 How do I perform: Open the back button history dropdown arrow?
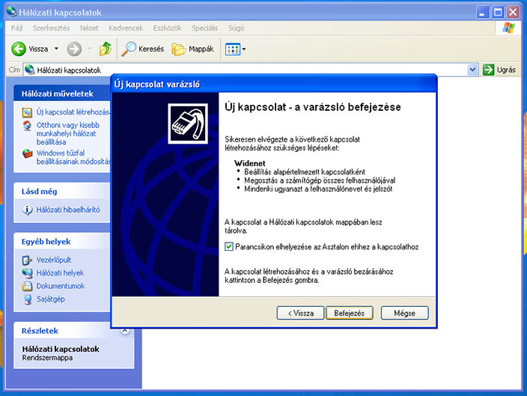click(x=56, y=49)
